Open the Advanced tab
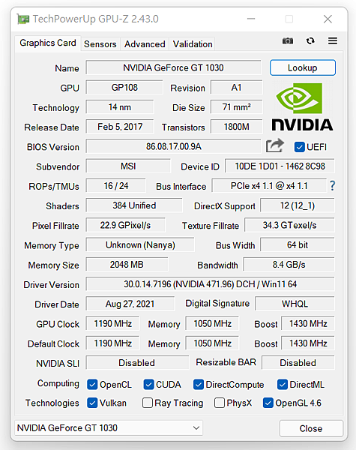 tap(145, 44)
